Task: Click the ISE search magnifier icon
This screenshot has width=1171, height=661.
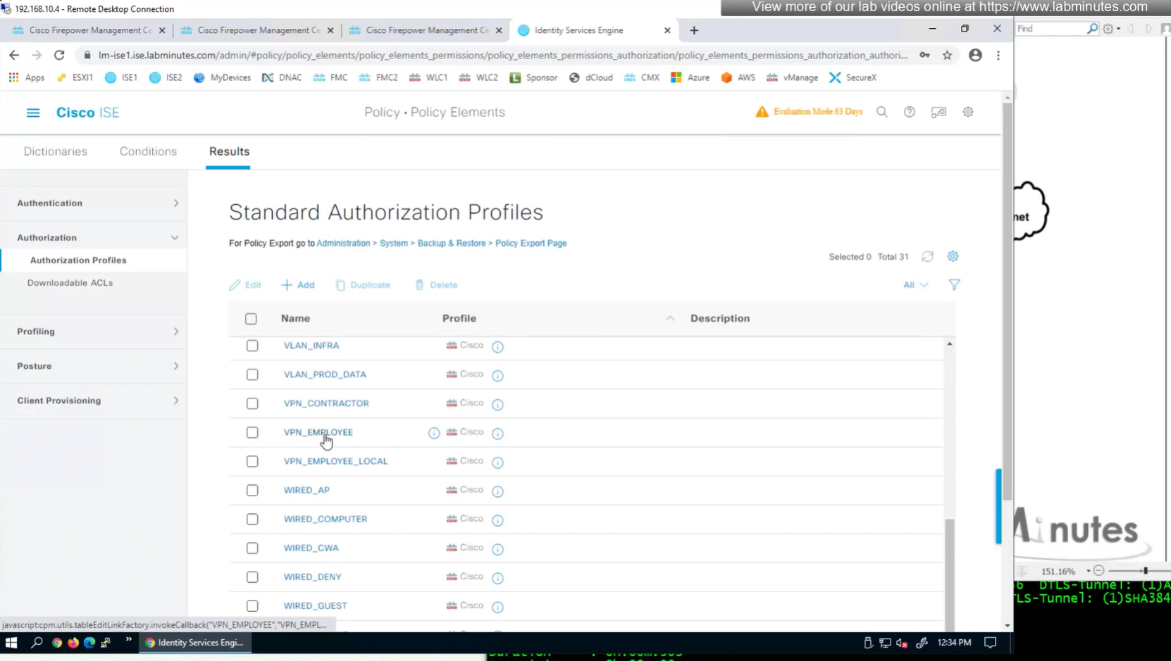Action: click(881, 112)
